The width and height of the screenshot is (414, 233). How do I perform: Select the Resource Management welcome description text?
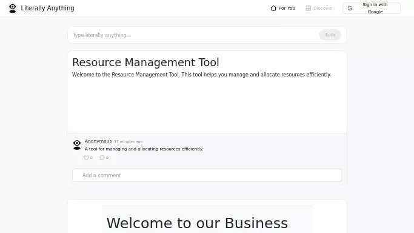click(201, 75)
